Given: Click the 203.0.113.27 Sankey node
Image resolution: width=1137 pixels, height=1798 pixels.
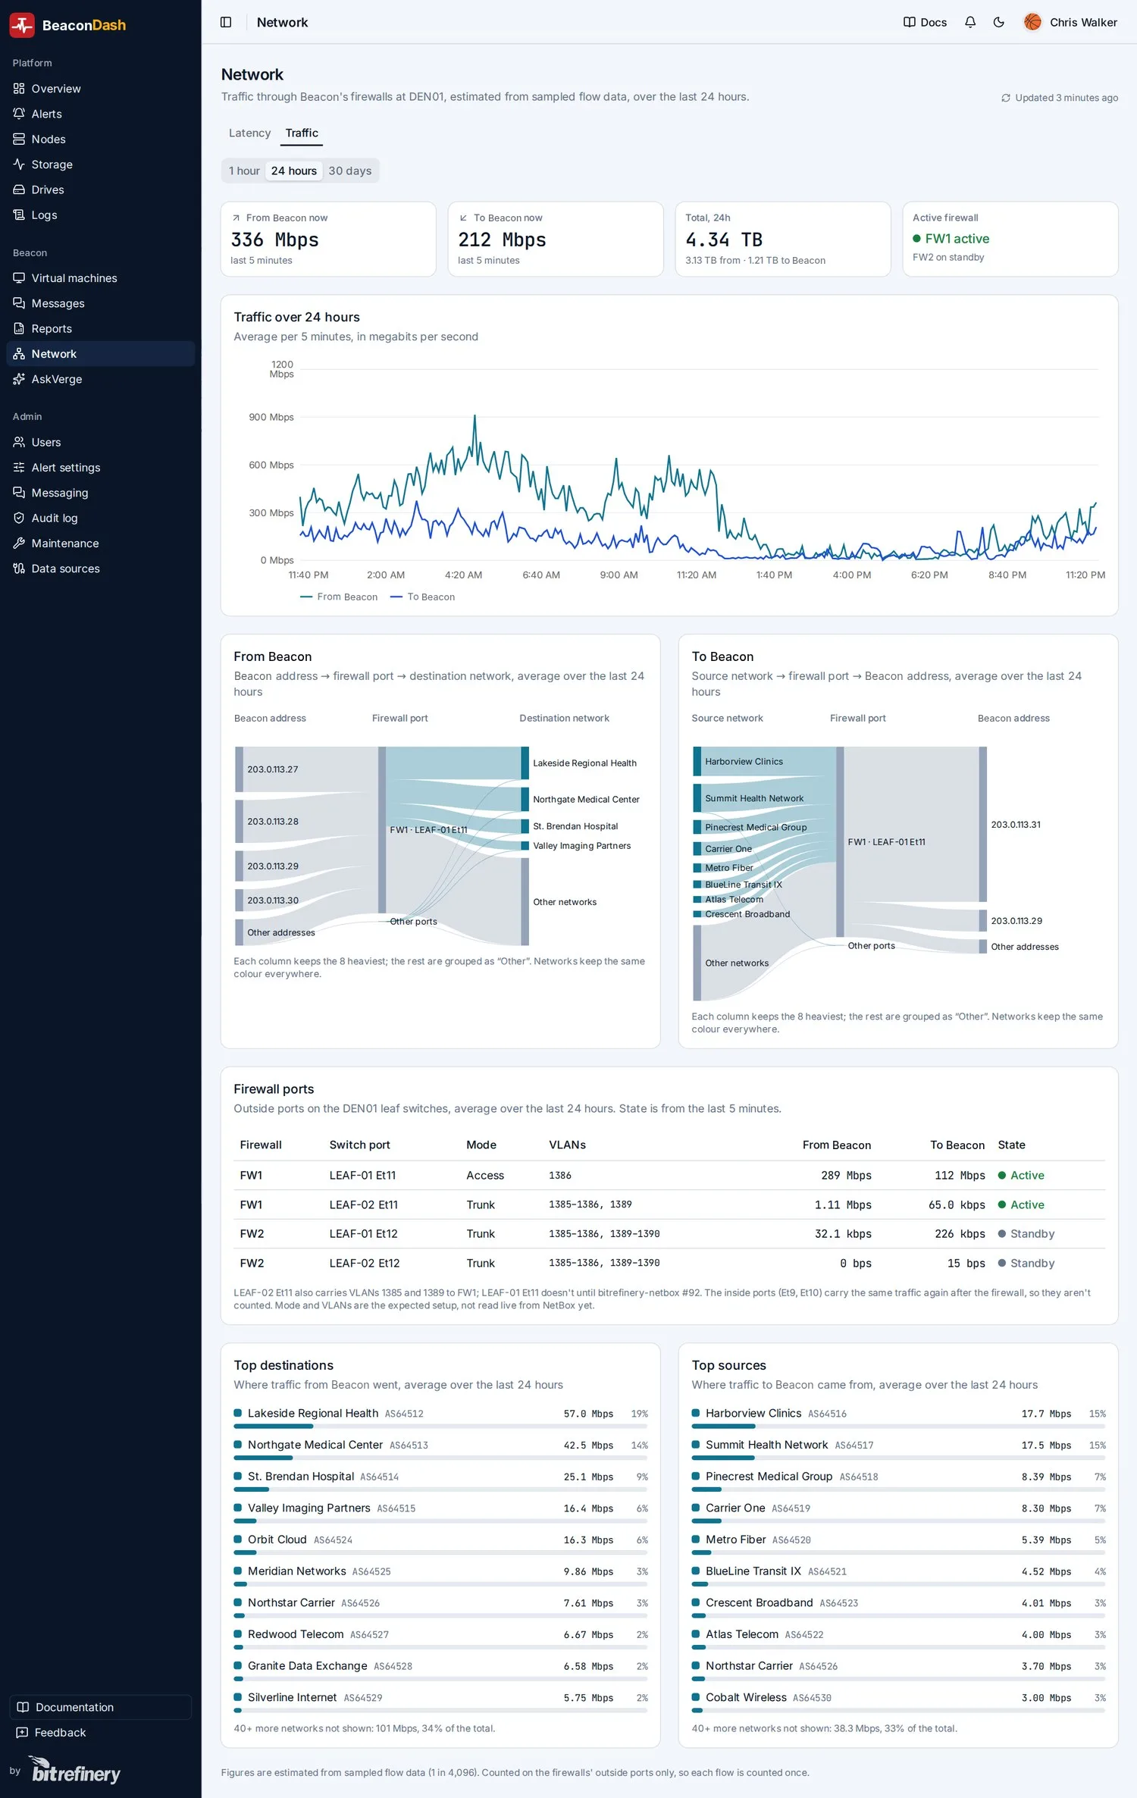Looking at the screenshot, I should [240, 769].
